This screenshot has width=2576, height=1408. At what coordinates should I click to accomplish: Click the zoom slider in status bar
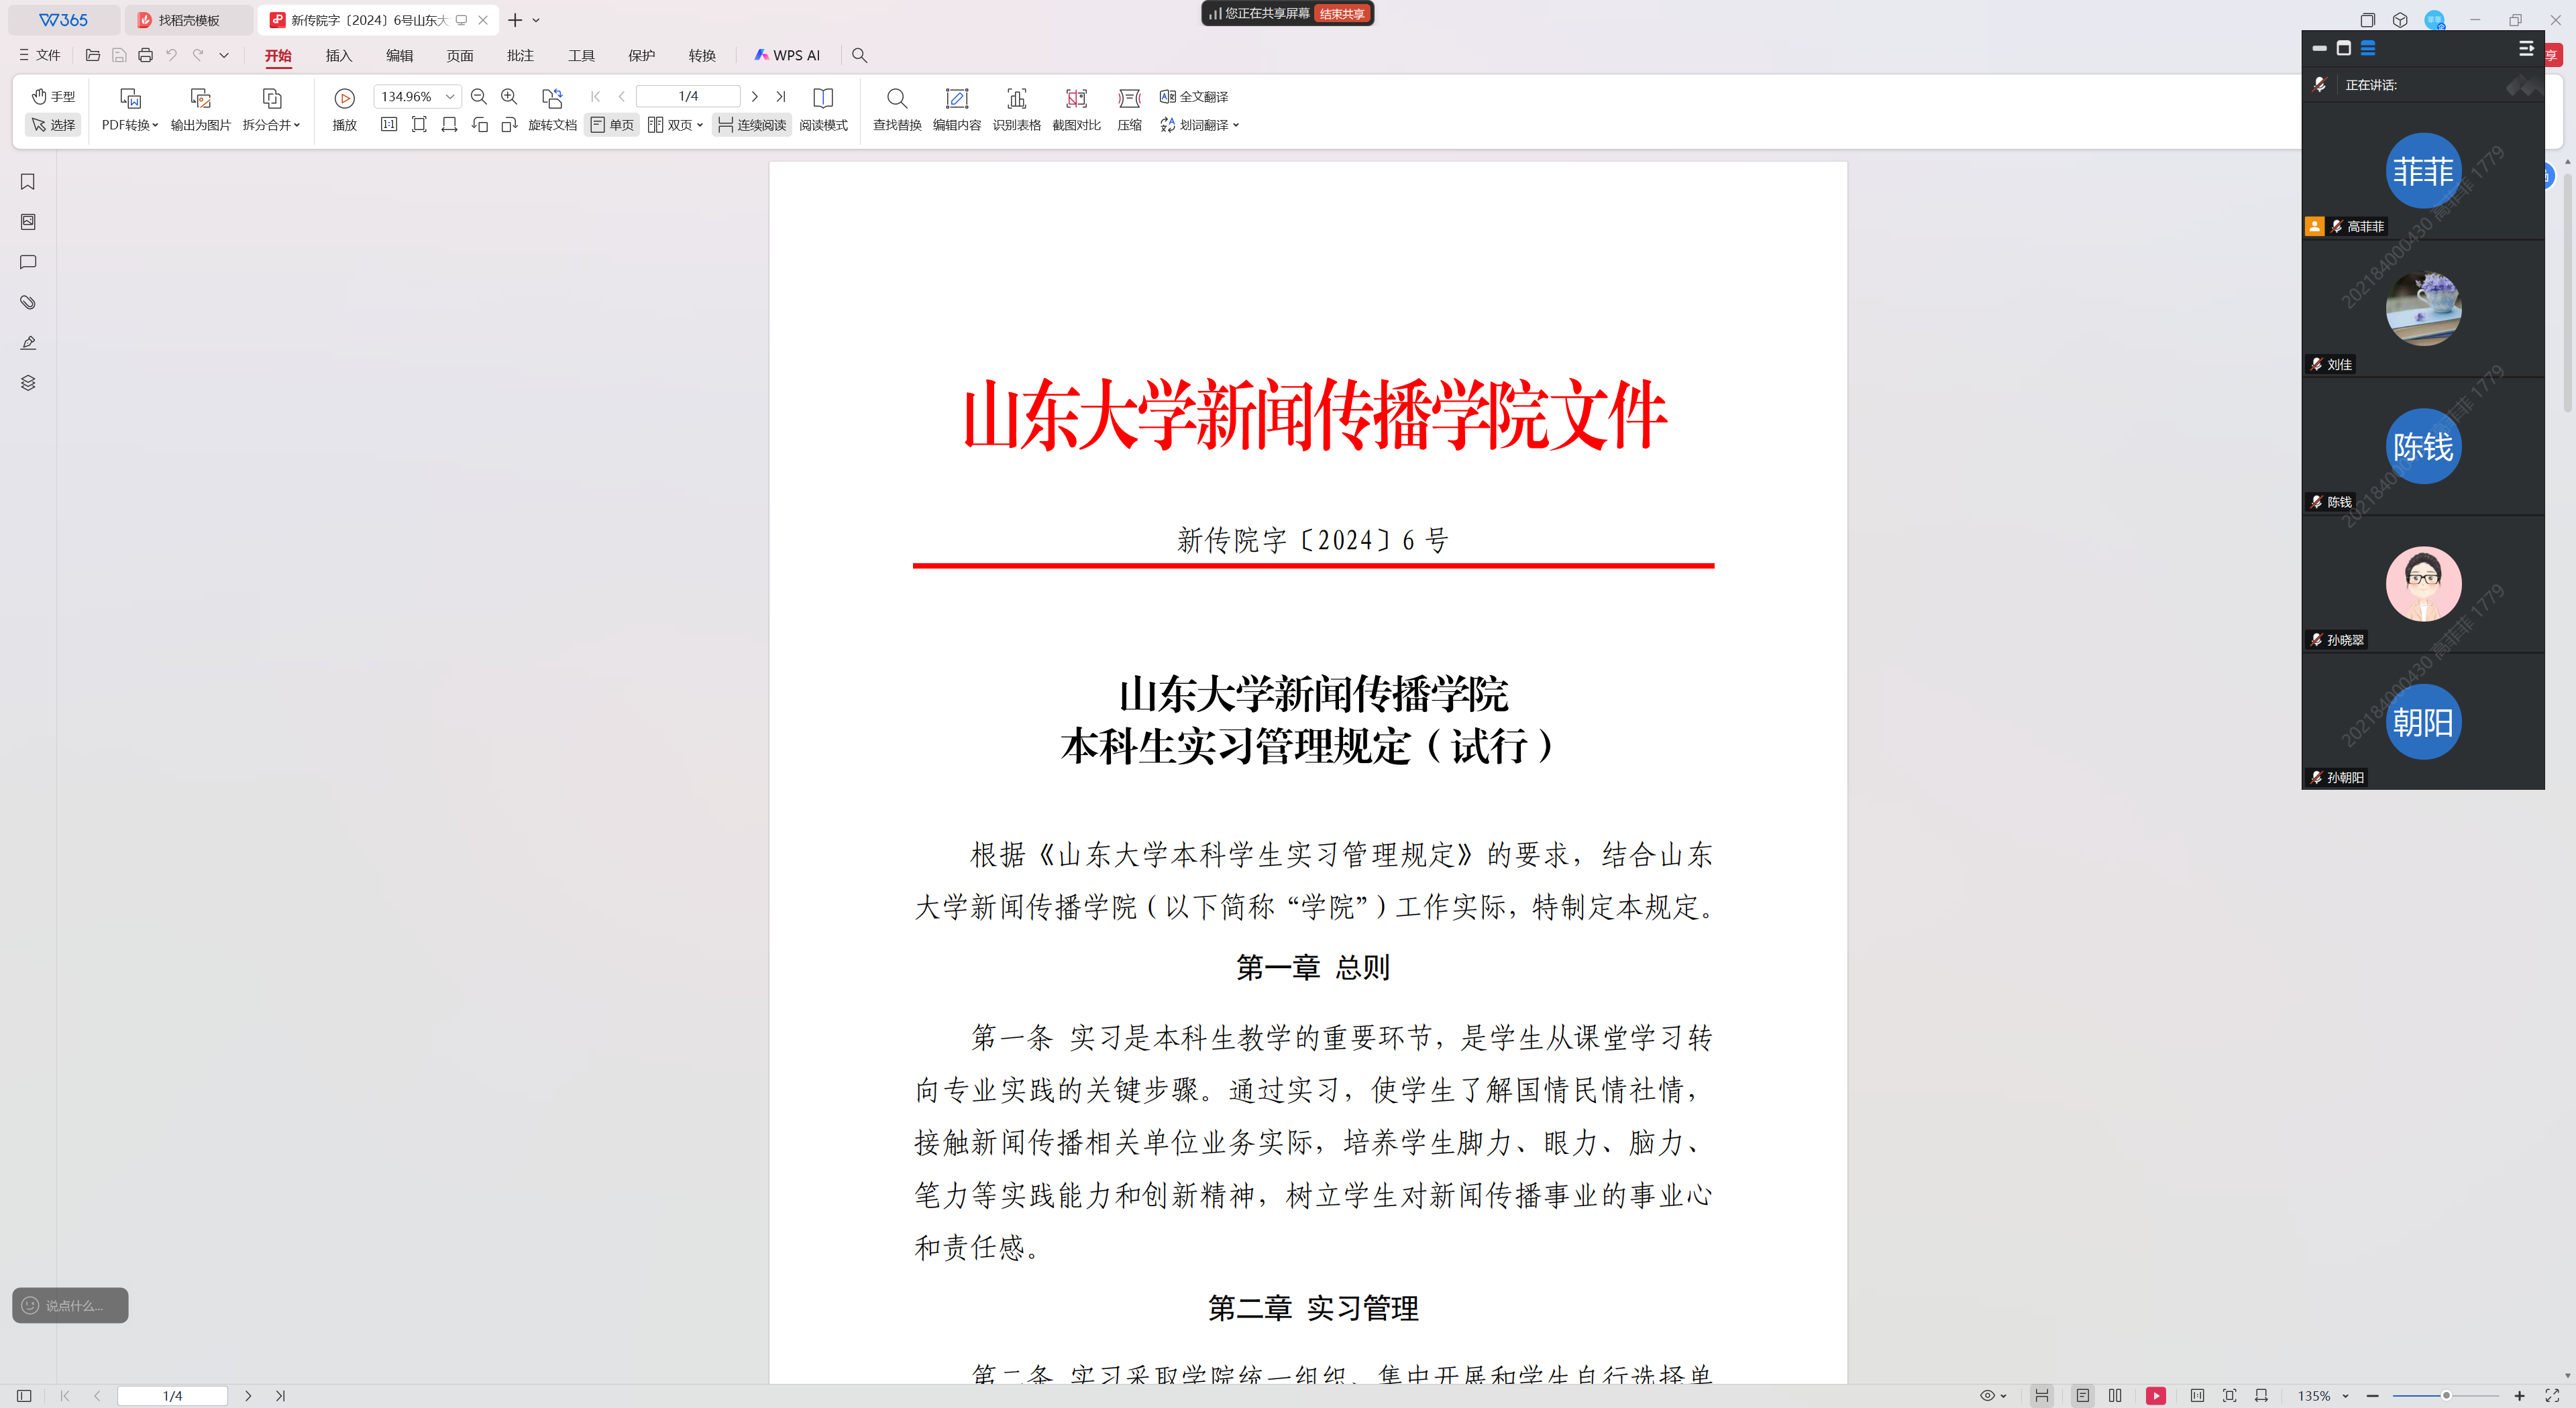2446,1395
